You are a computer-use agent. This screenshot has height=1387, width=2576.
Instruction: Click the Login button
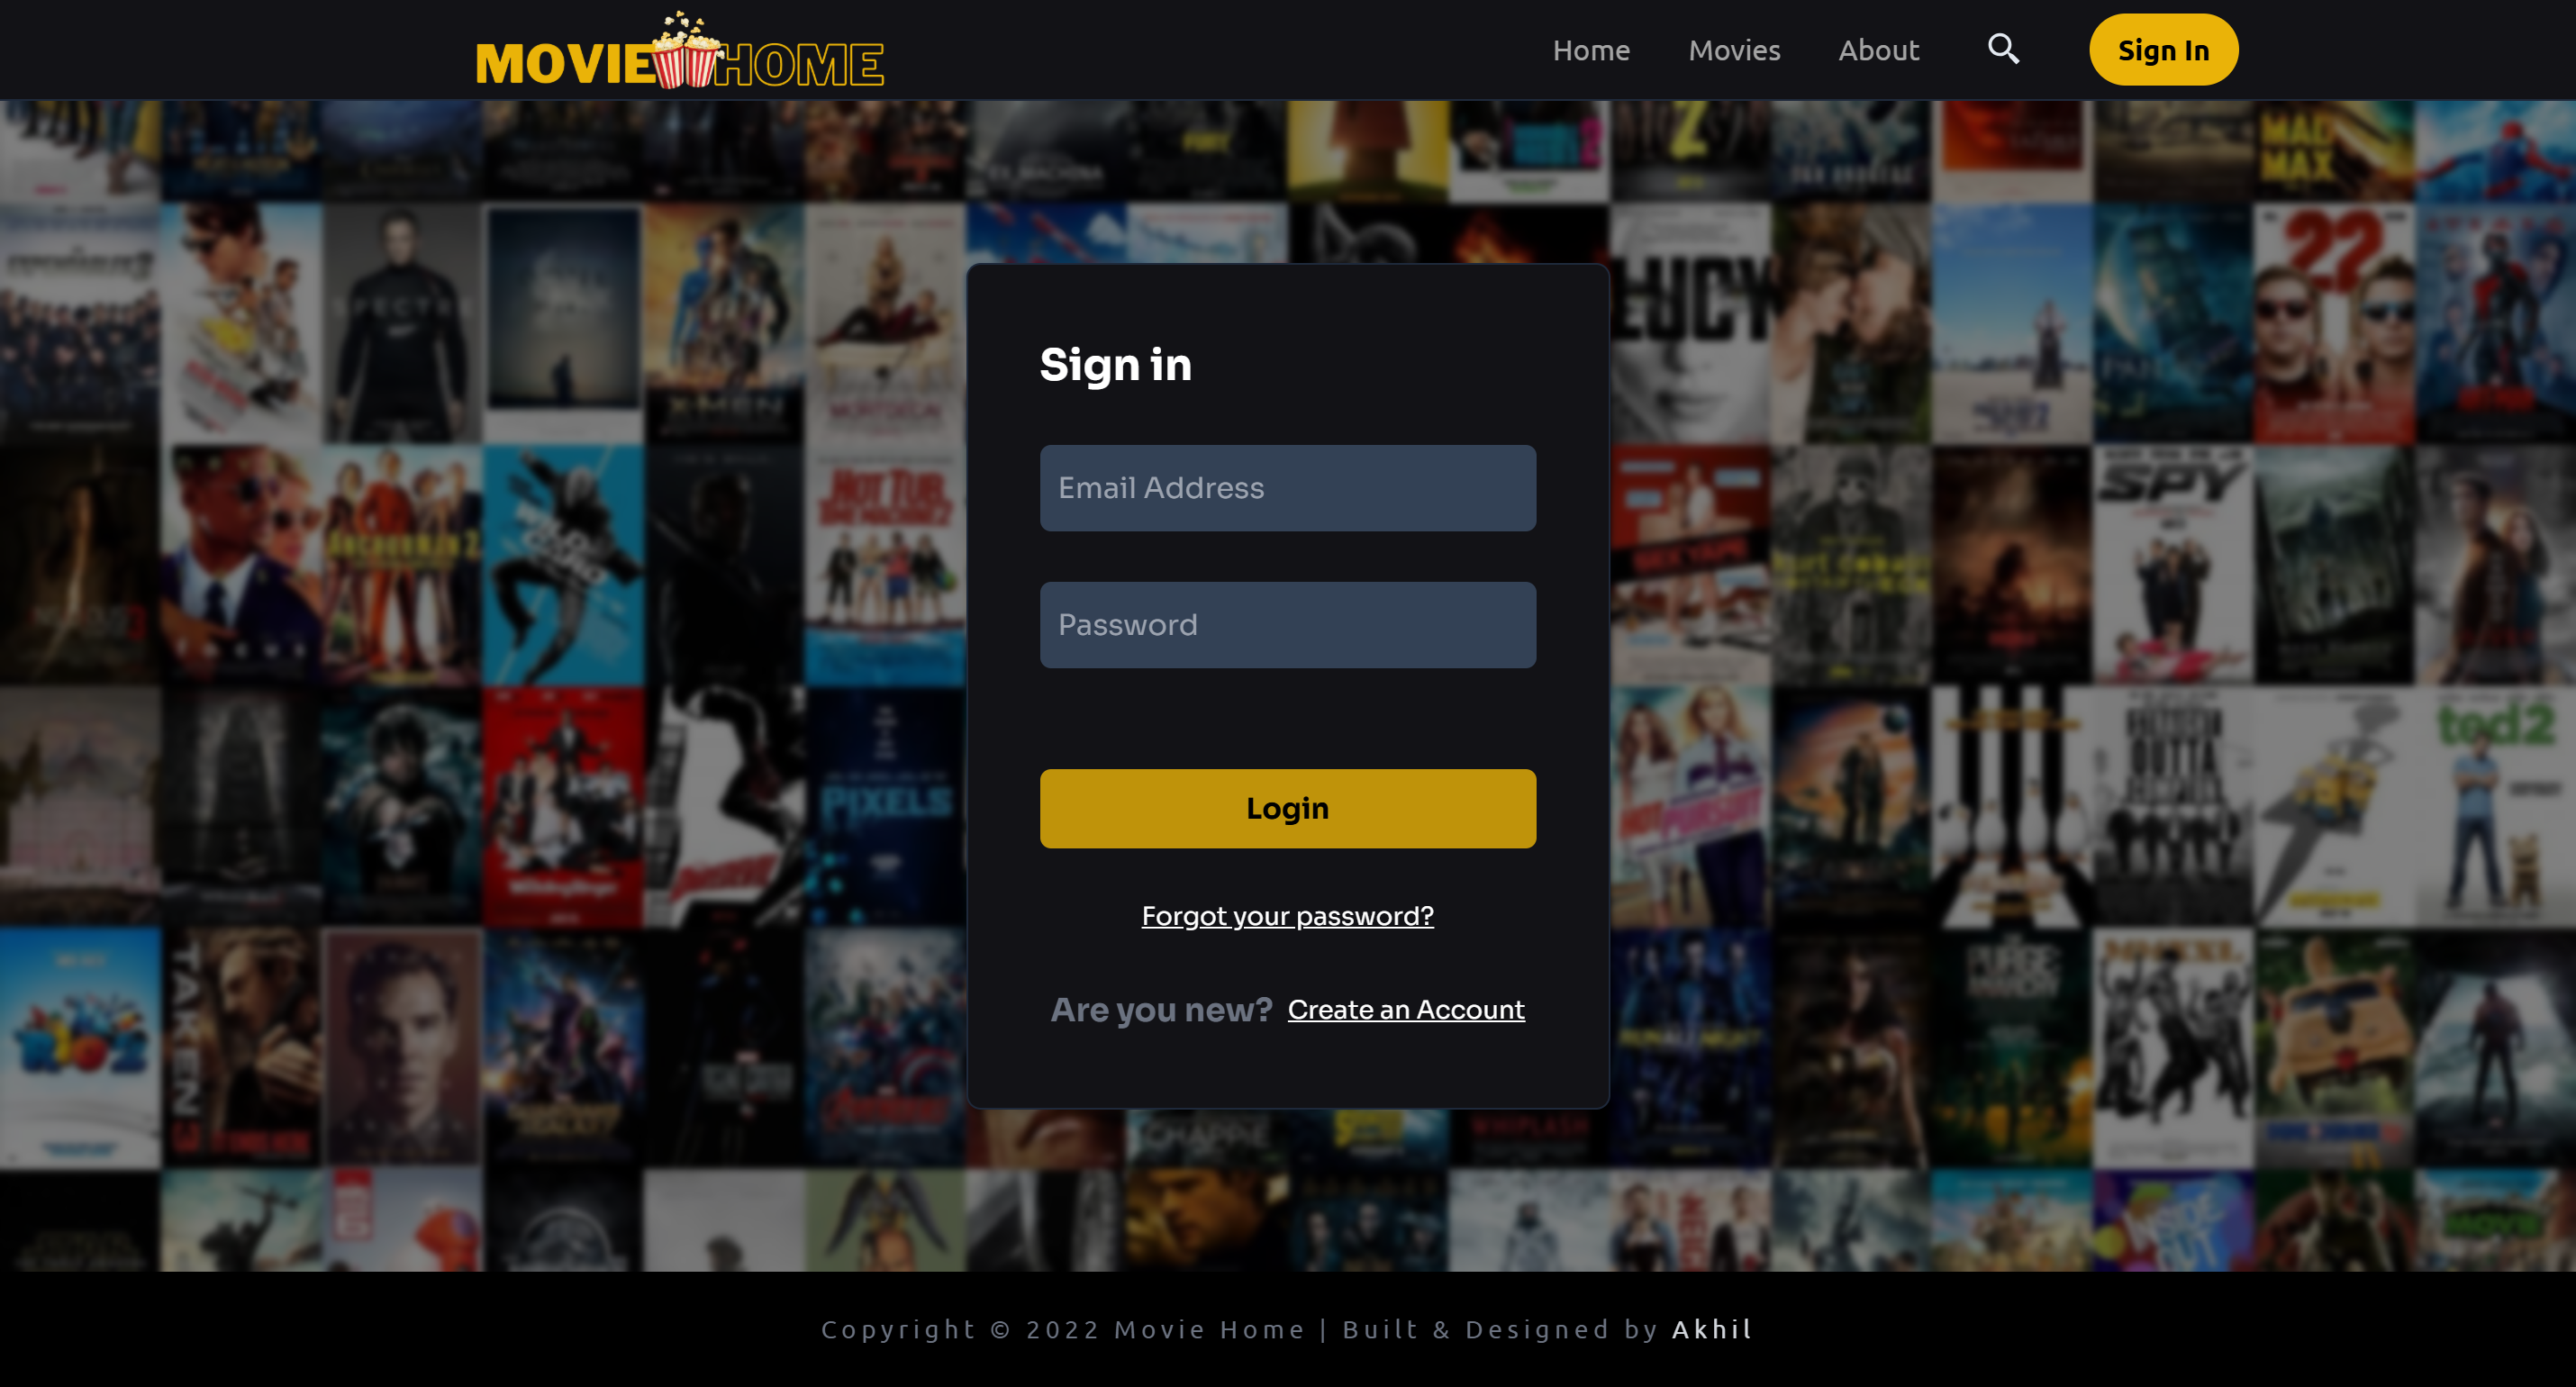click(1287, 808)
